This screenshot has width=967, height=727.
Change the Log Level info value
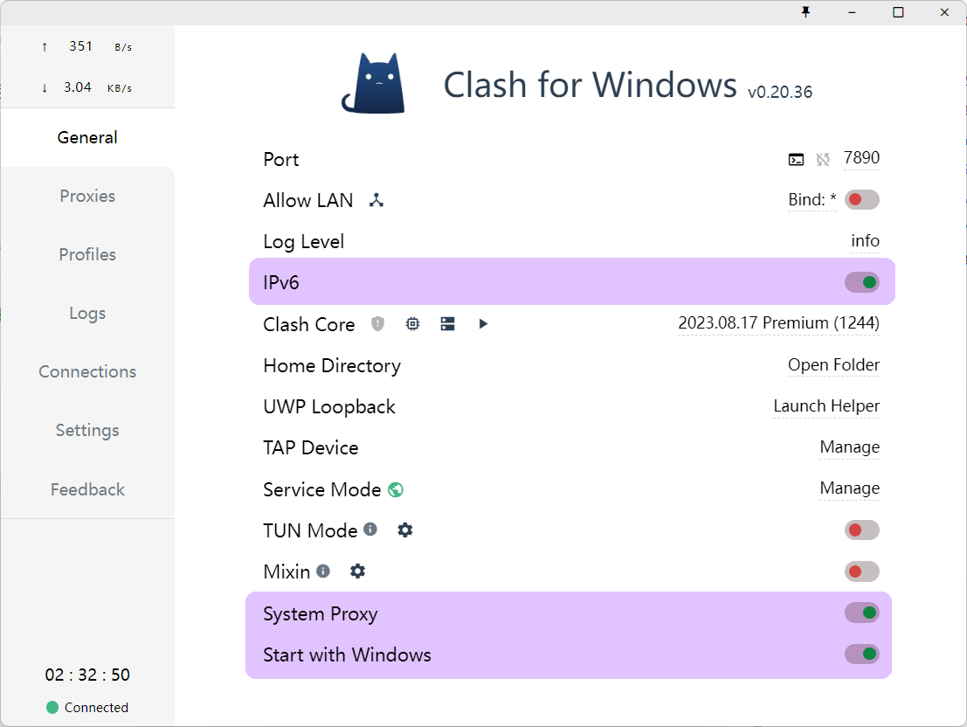click(x=865, y=241)
